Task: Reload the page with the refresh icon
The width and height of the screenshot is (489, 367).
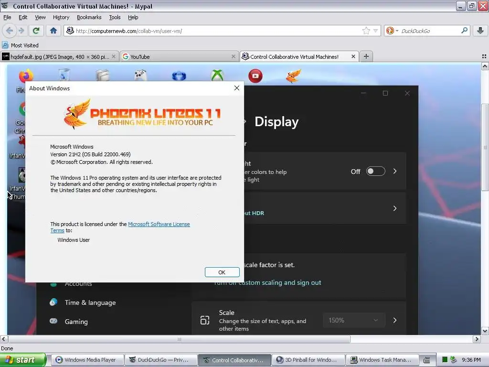Action: [x=36, y=31]
